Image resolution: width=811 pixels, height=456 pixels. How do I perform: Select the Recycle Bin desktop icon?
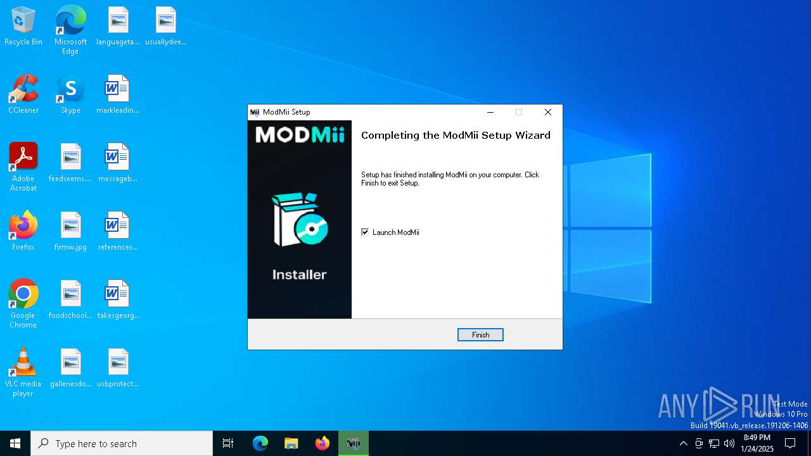pyautogui.click(x=23, y=27)
